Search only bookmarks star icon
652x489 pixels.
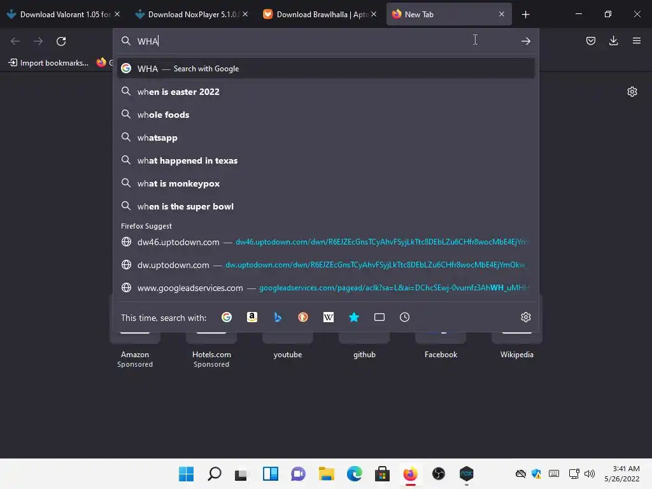click(x=354, y=317)
